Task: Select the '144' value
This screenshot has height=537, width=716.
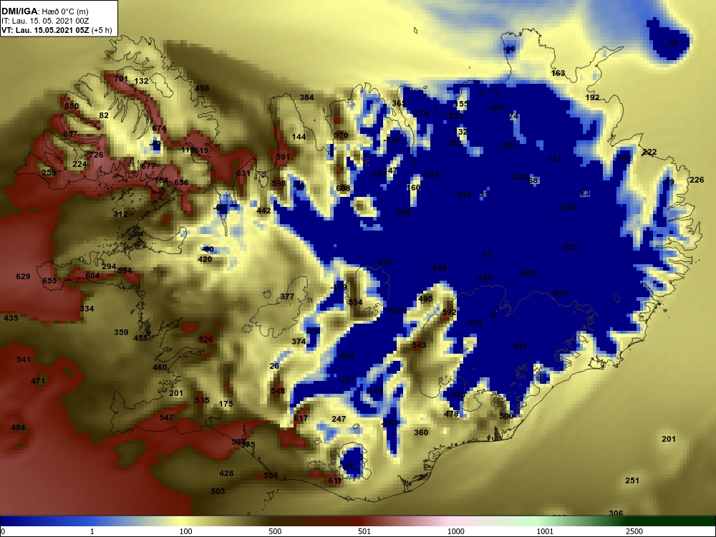Action: 299,137
